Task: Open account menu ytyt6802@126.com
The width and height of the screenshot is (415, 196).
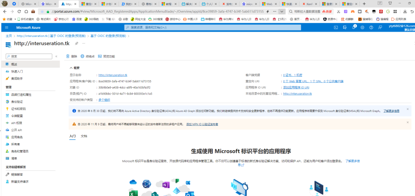Action: 401,27
